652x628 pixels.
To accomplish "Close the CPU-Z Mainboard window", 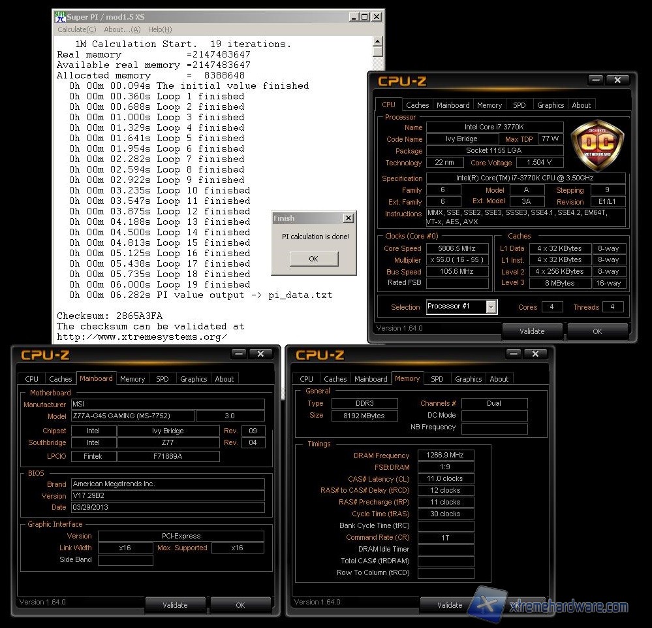I will (x=260, y=354).
